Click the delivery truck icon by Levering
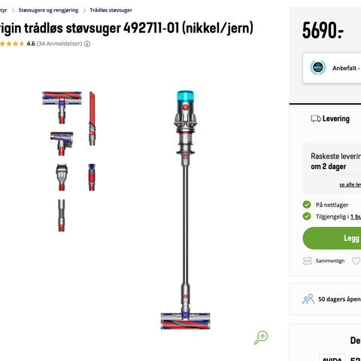This screenshot has width=361, height=361. pos(316,119)
